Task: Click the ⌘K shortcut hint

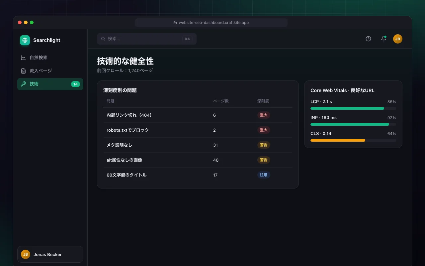Action: 187,39
